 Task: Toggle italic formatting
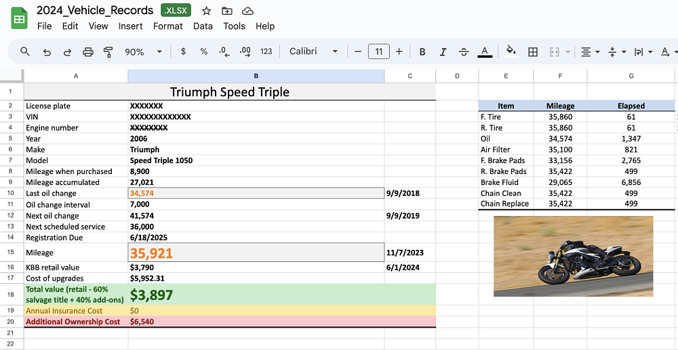[x=443, y=51]
